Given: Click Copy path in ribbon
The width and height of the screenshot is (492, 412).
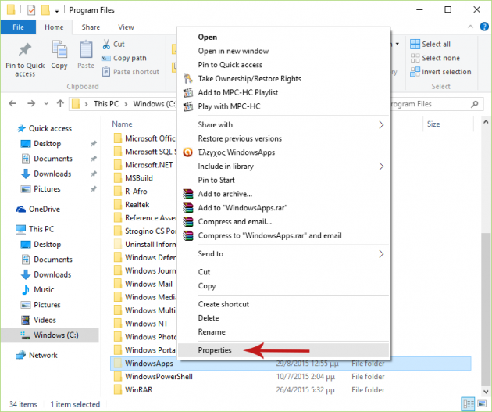Looking at the screenshot, I should [124, 58].
